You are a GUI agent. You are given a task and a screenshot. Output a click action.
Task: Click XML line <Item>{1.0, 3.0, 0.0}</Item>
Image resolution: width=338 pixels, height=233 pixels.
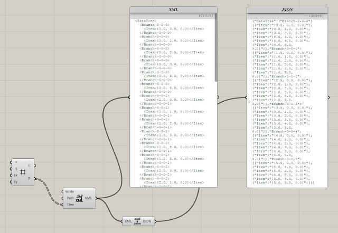(x=174, y=135)
